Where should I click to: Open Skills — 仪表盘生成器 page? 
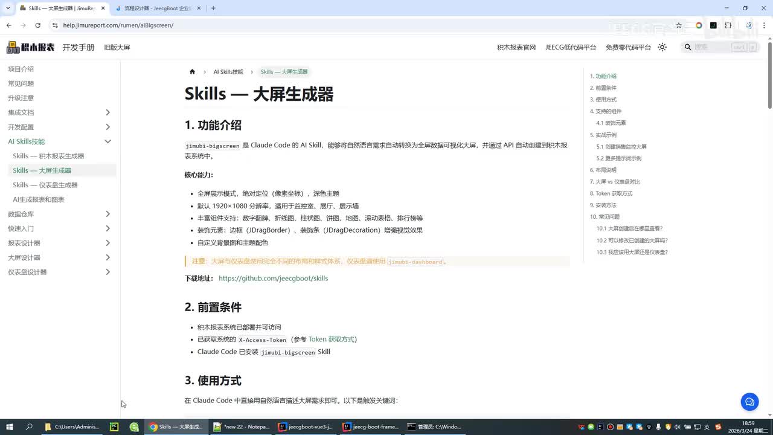(45, 185)
